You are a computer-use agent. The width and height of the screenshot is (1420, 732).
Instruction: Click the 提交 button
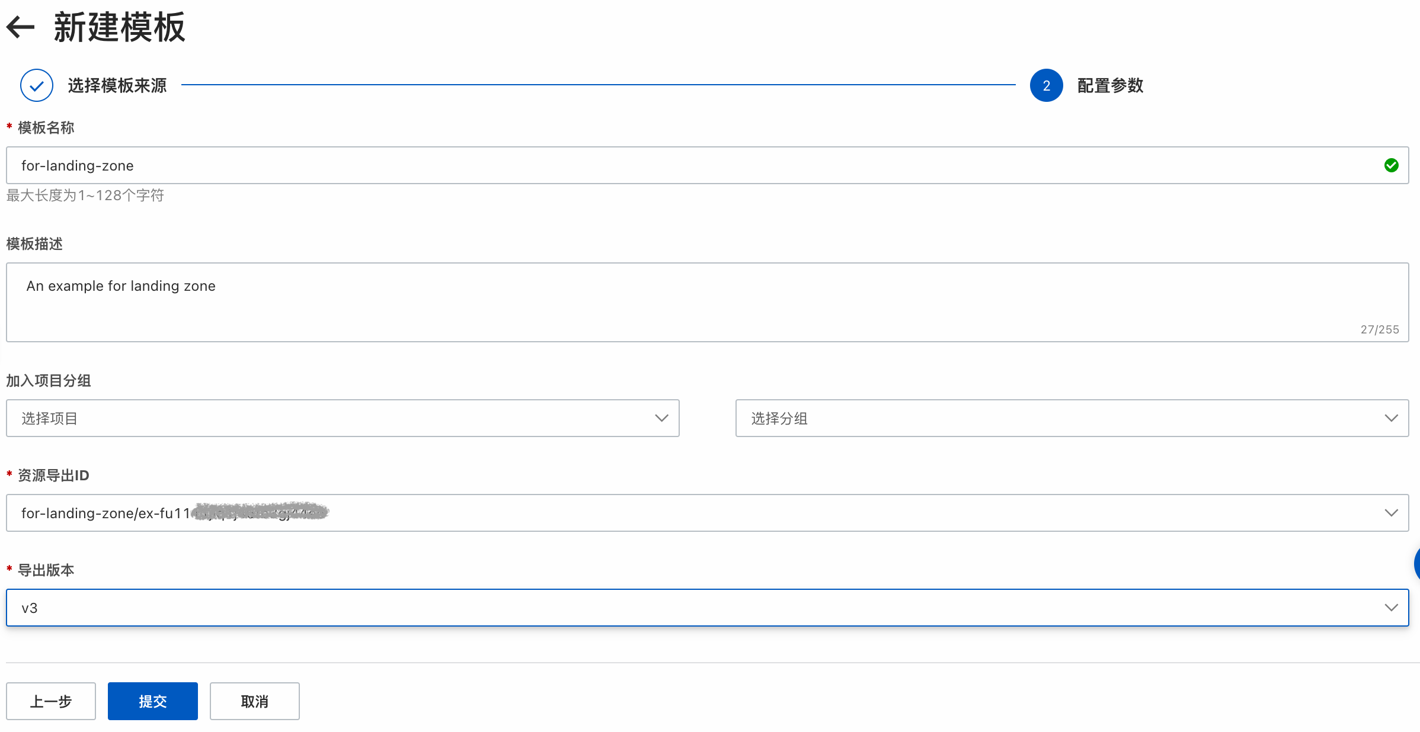coord(153,701)
